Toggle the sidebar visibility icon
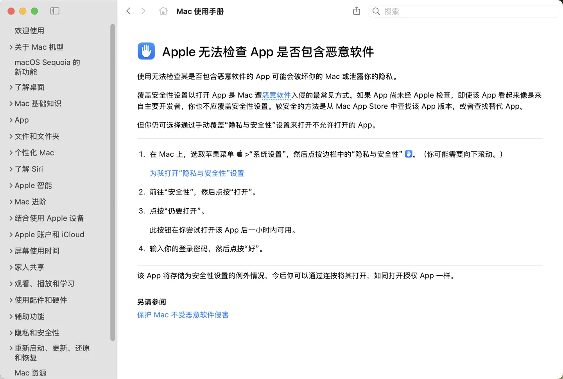The width and height of the screenshot is (563, 379). pos(55,11)
